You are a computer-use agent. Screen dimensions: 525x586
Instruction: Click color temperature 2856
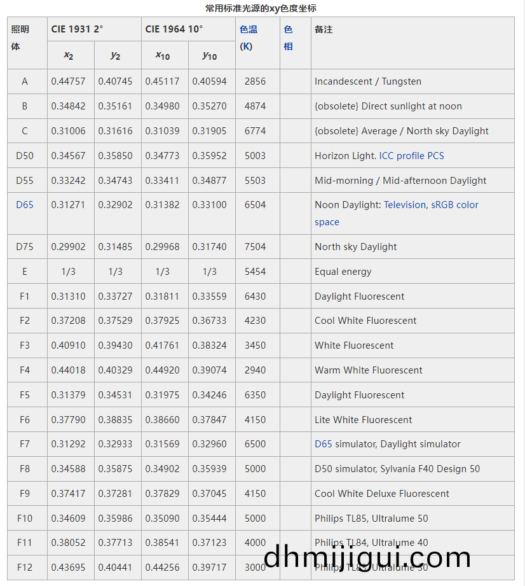coord(255,81)
